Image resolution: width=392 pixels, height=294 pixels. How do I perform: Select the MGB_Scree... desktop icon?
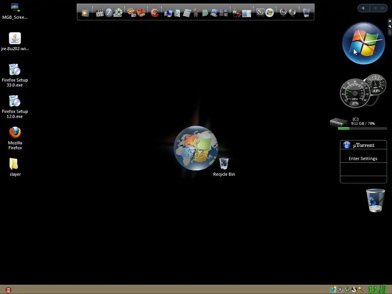pyautogui.click(x=15, y=11)
